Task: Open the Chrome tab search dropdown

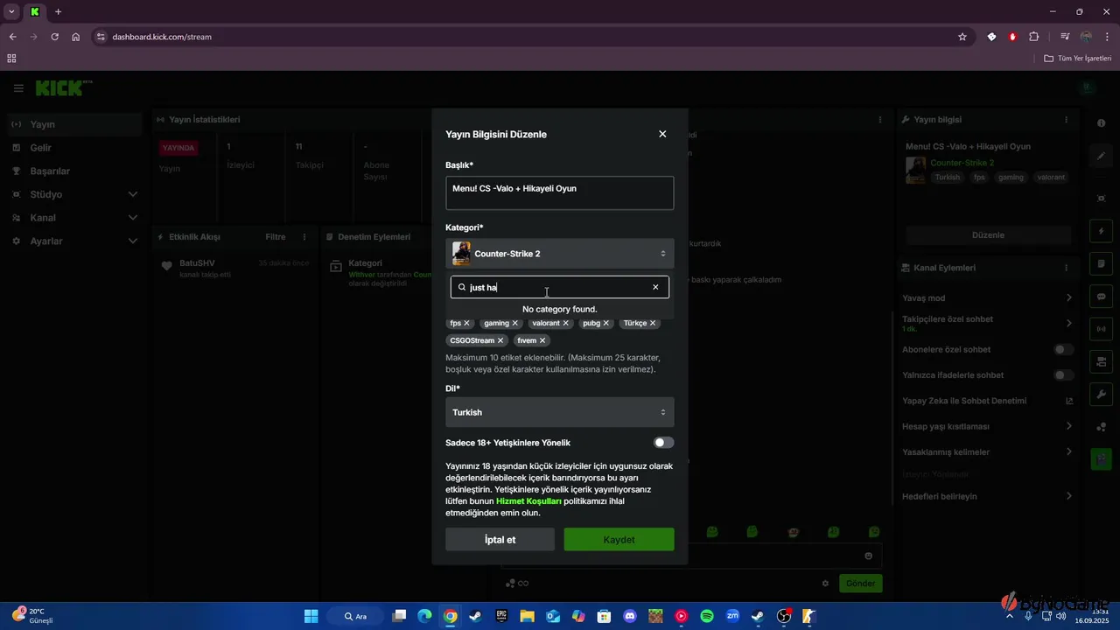Action: [x=11, y=11]
